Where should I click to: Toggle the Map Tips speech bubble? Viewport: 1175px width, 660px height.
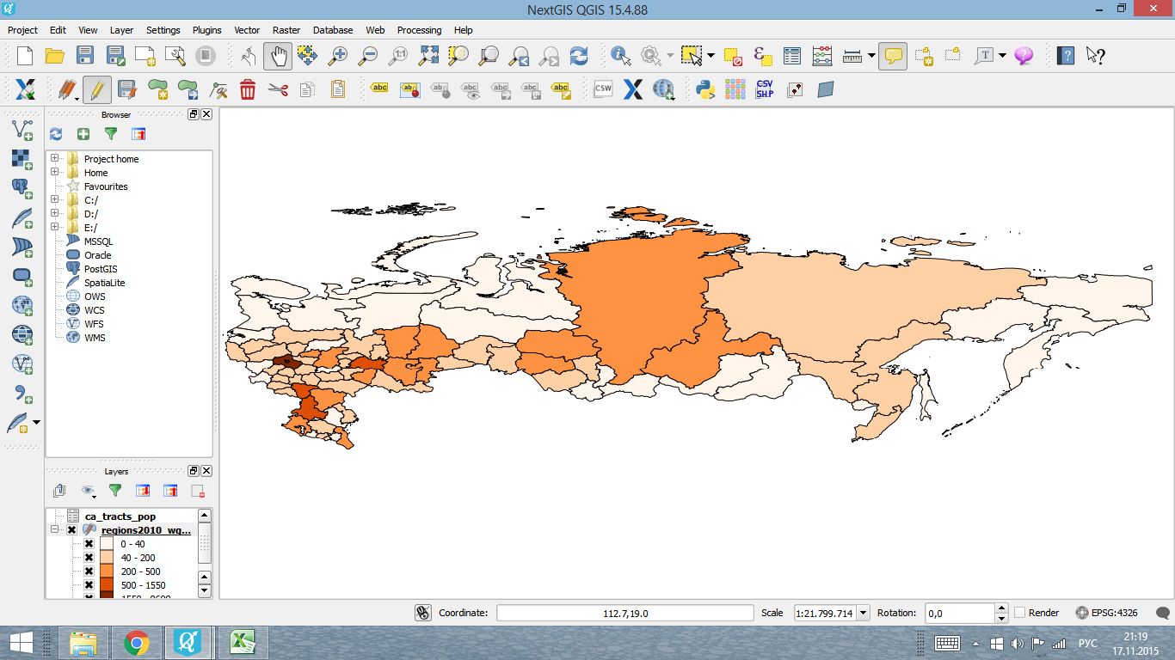pyautogui.click(x=893, y=56)
